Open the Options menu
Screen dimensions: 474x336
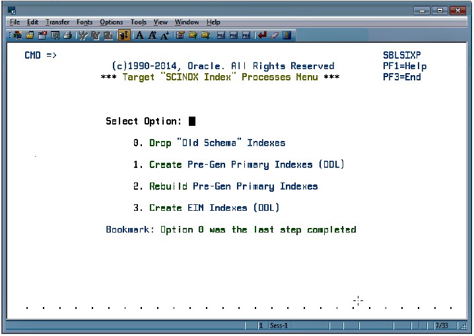[x=112, y=22]
